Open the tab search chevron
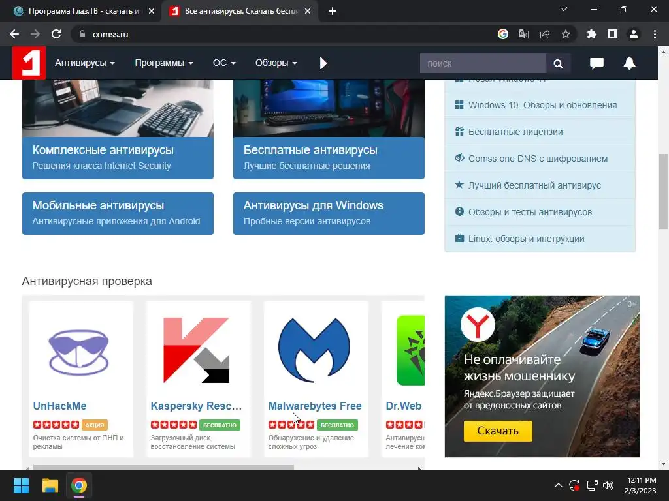Viewport: 669px width, 501px height. click(564, 9)
